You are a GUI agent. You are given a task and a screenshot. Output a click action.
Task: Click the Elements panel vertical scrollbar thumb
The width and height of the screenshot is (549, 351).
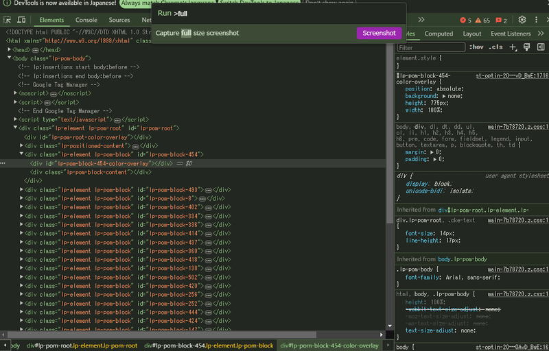click(390, 133)
